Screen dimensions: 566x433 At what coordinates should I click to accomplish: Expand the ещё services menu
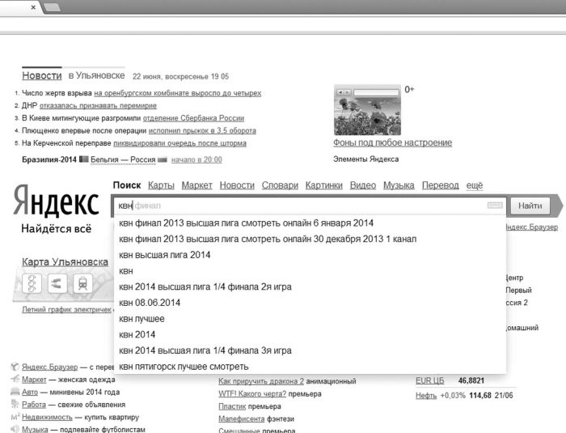(x=475, y=185)
